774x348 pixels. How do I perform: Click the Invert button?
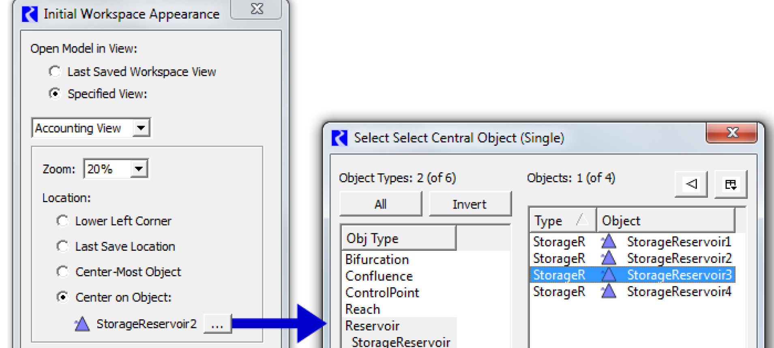tap(470, 204)
